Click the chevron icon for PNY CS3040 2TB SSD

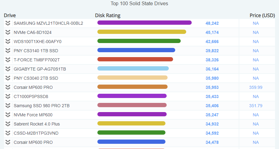(x=8, y=78)
